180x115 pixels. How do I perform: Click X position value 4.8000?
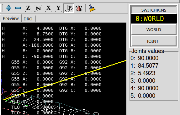[45, 28]
